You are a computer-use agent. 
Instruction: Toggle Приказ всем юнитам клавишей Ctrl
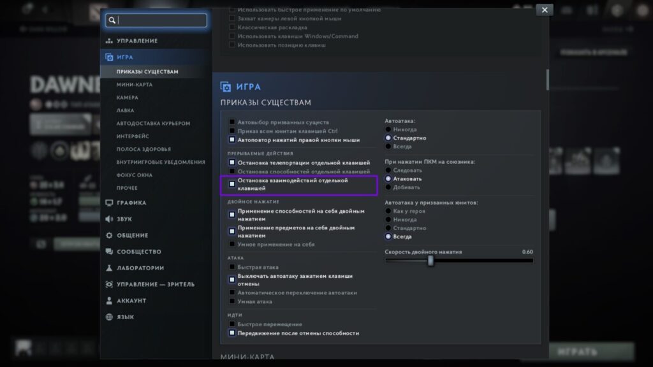coord(232,131)
